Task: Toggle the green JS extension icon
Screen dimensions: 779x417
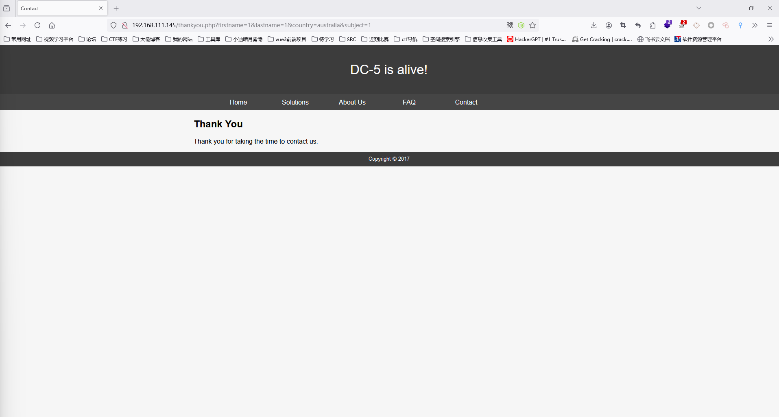Action: pos(521,25)
